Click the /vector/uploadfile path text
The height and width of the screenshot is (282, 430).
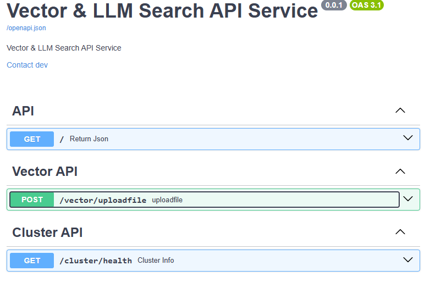tap(103, 200)
